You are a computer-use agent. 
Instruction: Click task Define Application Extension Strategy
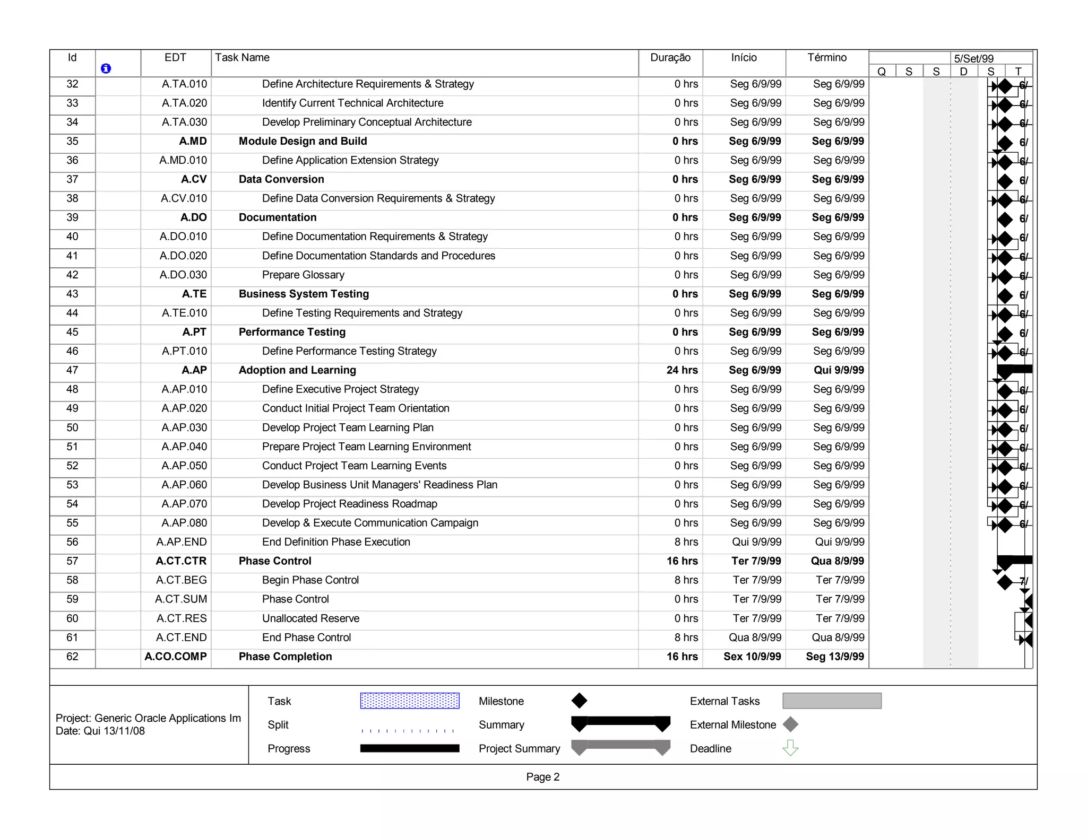coord(350,160)
